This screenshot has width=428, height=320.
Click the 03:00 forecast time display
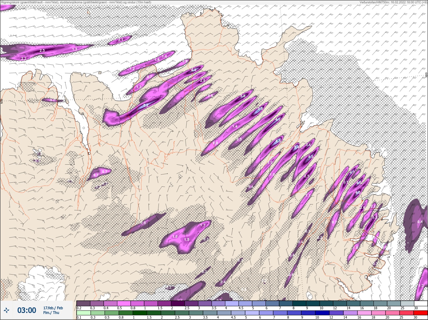[x=26, y=310]
